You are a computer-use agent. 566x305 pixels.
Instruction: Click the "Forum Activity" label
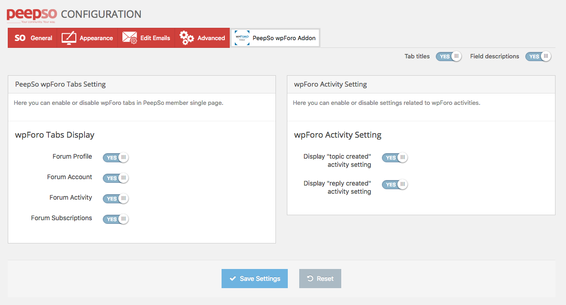[x=71, y=197]
